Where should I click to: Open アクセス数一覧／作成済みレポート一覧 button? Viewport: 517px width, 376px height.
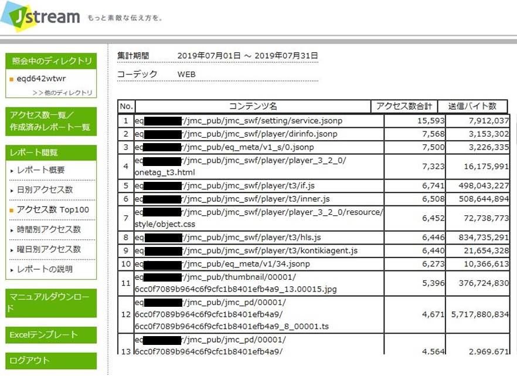click(51, 121)
